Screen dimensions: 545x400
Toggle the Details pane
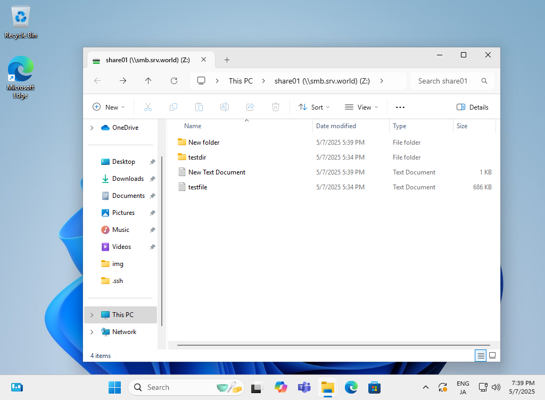tap(473, 107)
